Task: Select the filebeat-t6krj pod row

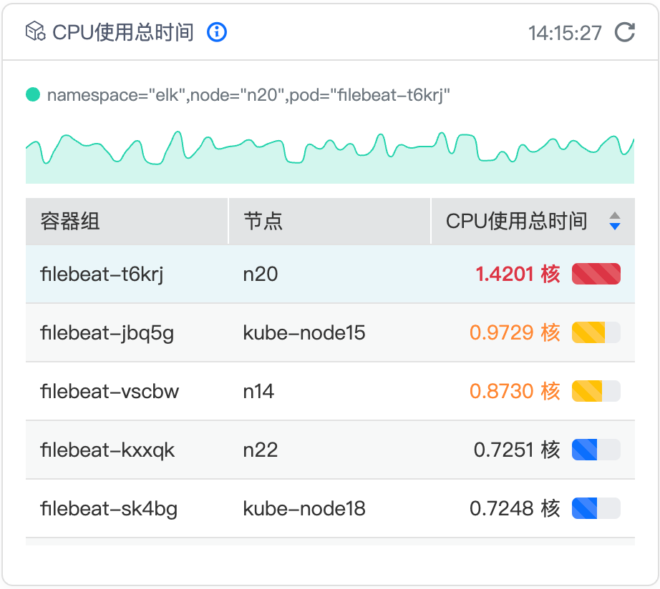Action: [102, 274]
